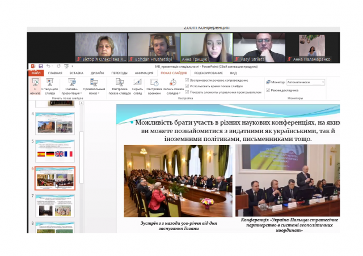Click the custom show (Произвольный показ) icon
This screenshot has height=256, width=363.
pos(94,86)
